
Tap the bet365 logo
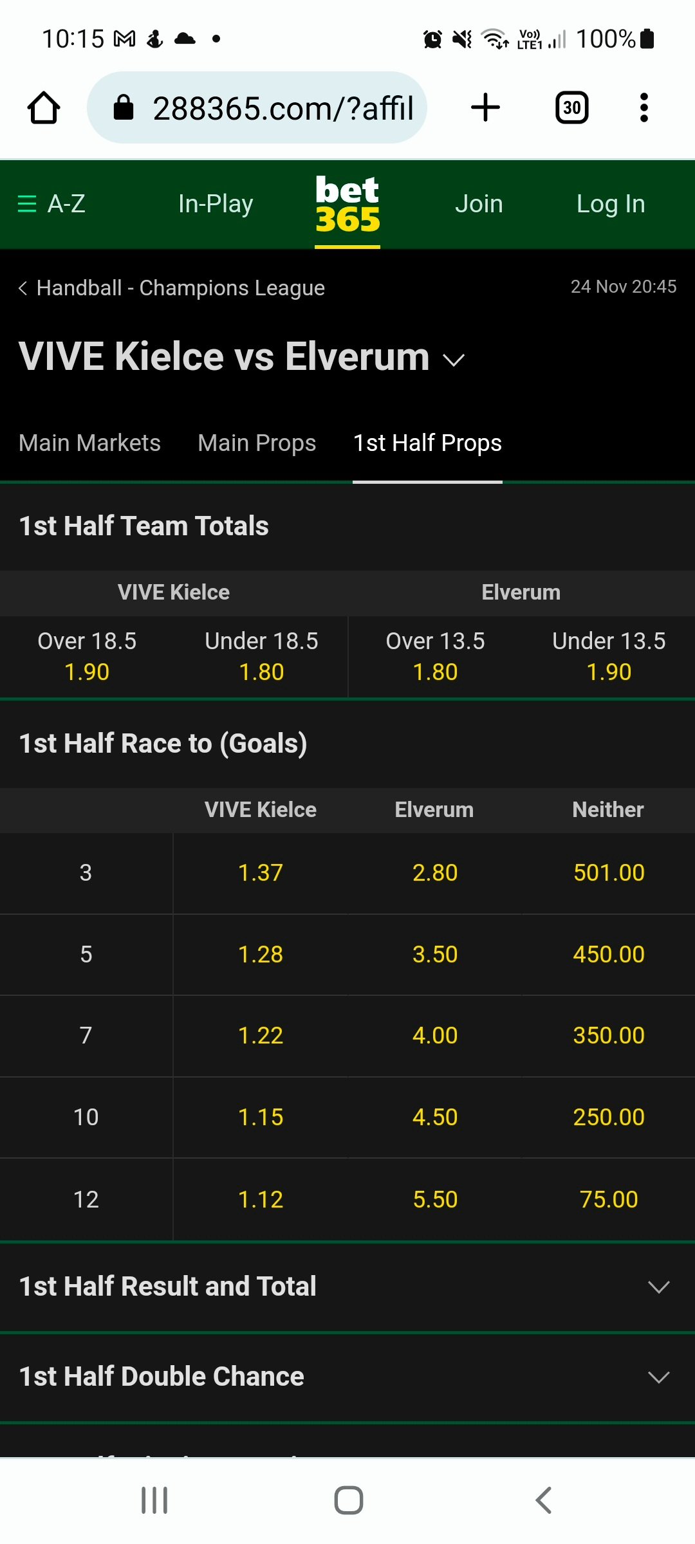tap(347, 204)
